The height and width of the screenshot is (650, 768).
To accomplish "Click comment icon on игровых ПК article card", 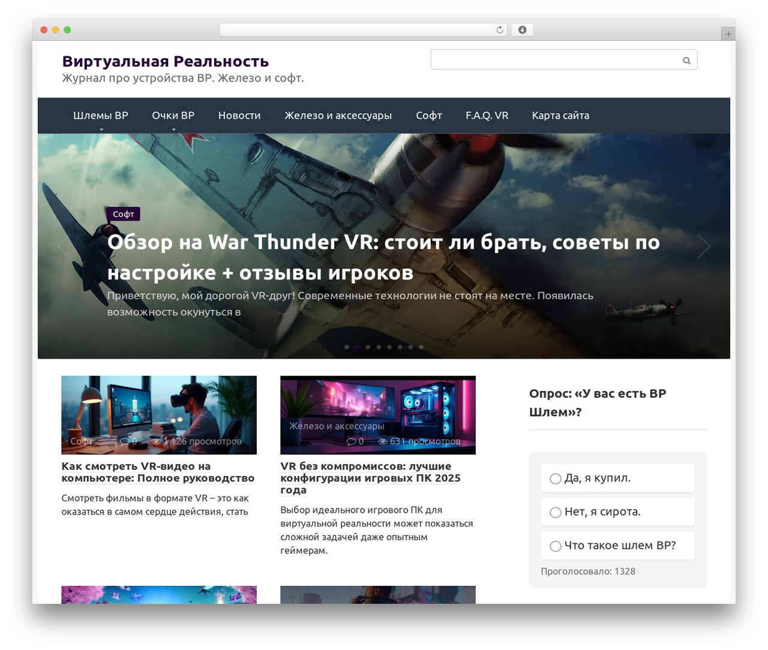I will 351,441.
